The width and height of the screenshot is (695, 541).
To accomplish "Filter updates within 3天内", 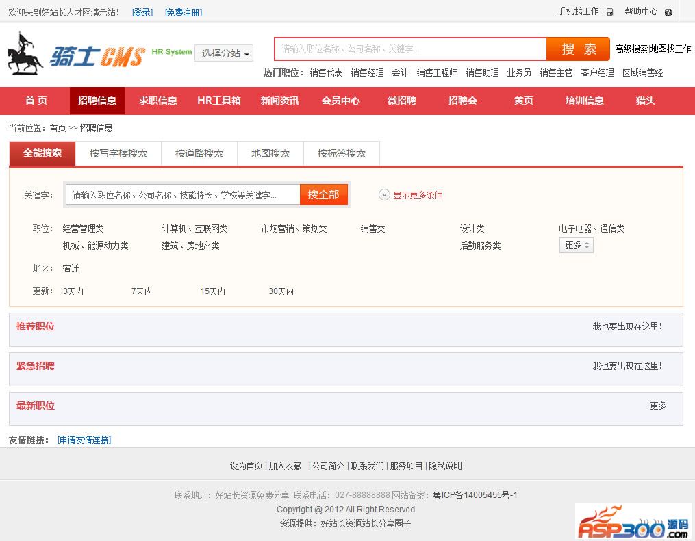I will pos(73,292).
